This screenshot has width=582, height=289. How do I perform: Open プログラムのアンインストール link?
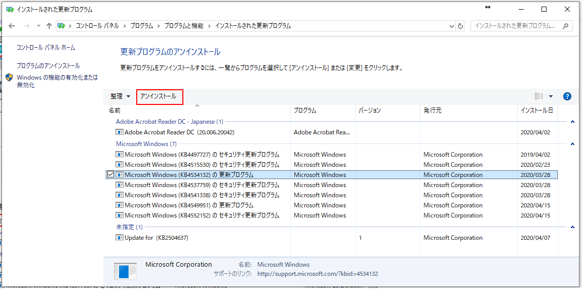[48, 66]
